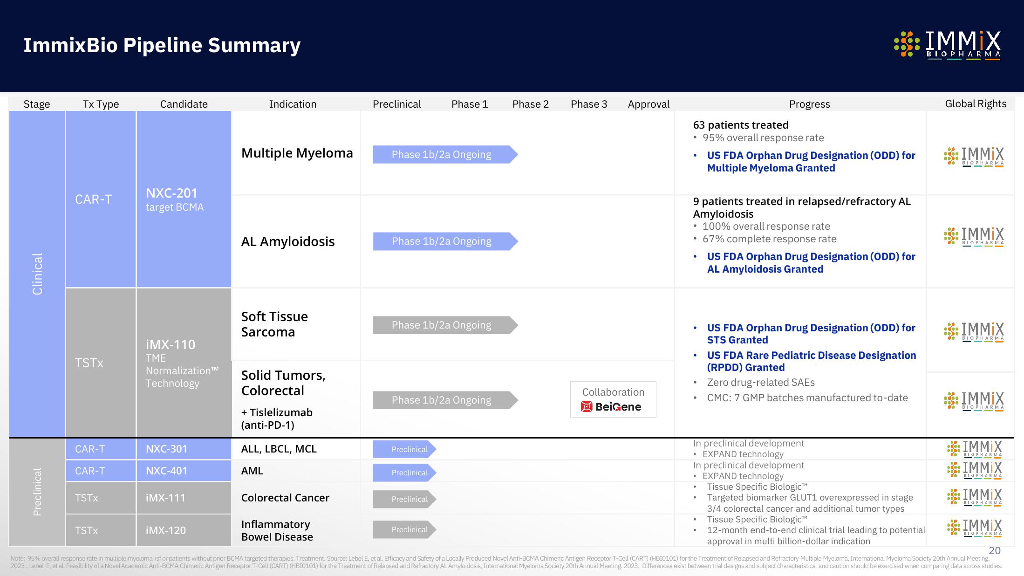Click the Immix logo in Solid Tumors Colorectal row
Screen dimensions: 1024x576
click(974, 401)
